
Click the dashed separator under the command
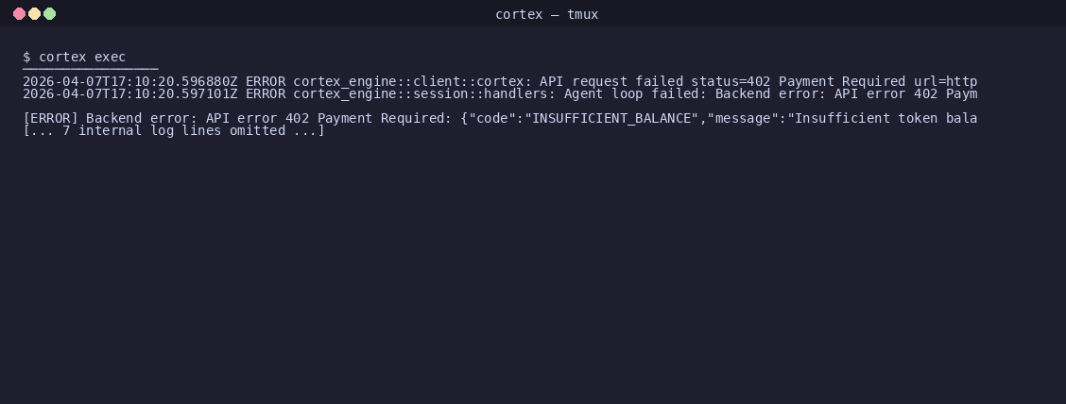[91, 69]
